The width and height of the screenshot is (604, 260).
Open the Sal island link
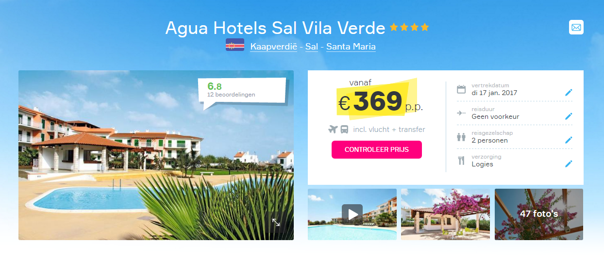312,47
